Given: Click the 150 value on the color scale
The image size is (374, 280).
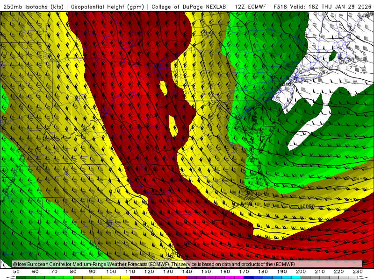Looking at the screenshot, I should [206, 272].
